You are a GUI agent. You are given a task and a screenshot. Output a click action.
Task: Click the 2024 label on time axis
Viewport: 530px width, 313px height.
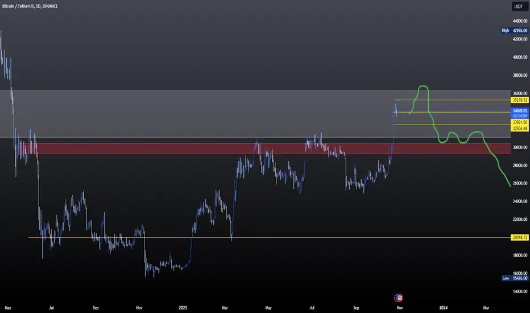tap(443, 307)
